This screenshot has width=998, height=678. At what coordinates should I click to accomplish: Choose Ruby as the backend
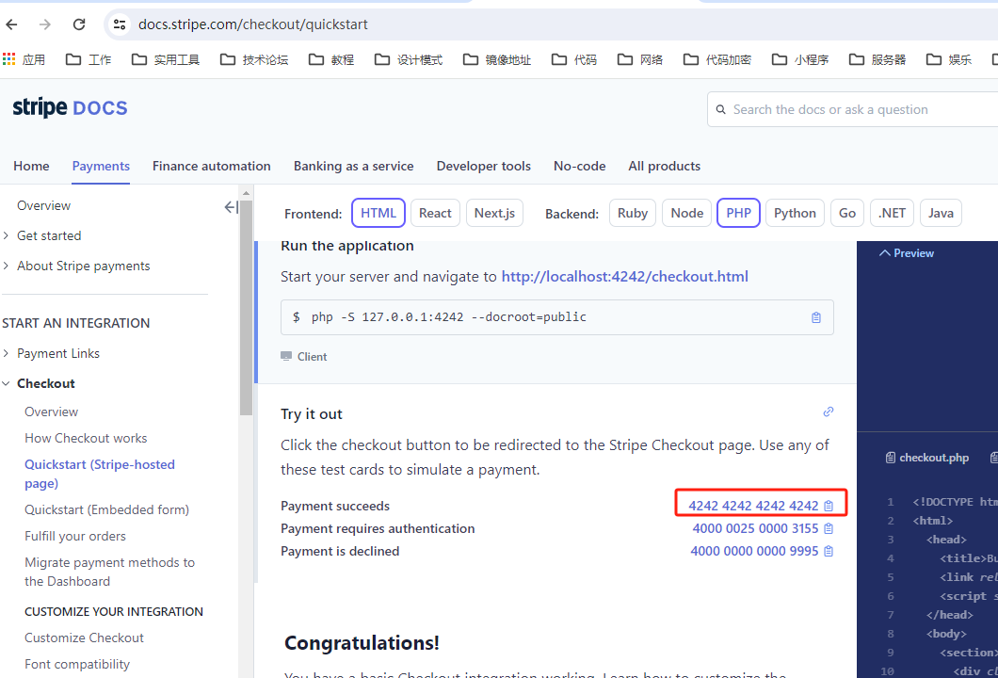(632, 213)
